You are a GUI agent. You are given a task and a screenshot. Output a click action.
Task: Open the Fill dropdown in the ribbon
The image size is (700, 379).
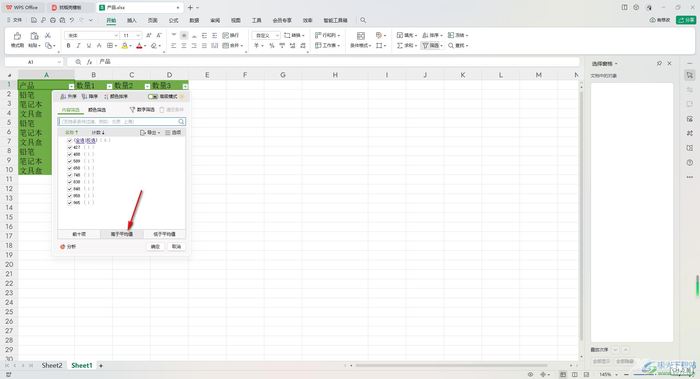(x=407, y=35)
